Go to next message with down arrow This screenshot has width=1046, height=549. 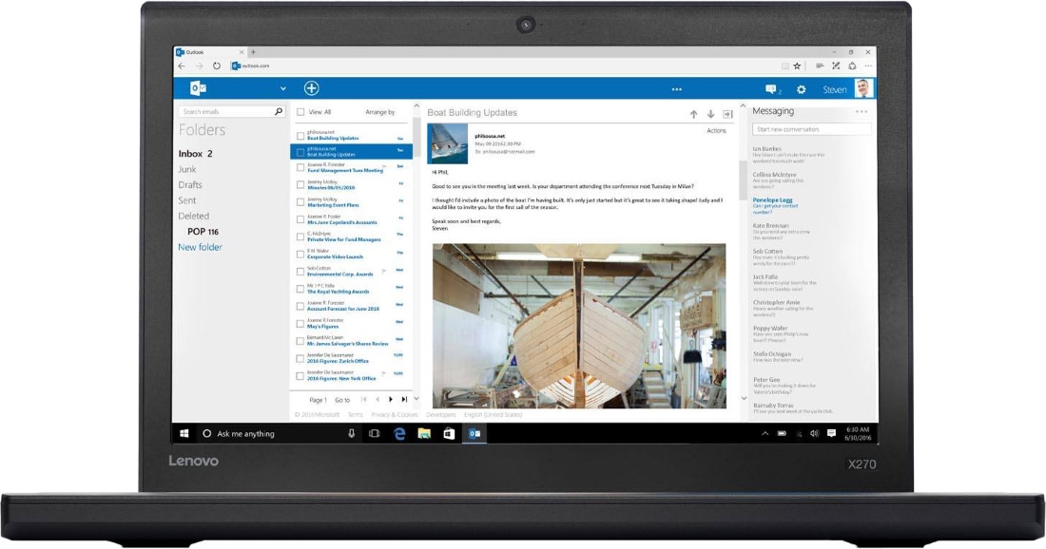(x=710, y=114)
